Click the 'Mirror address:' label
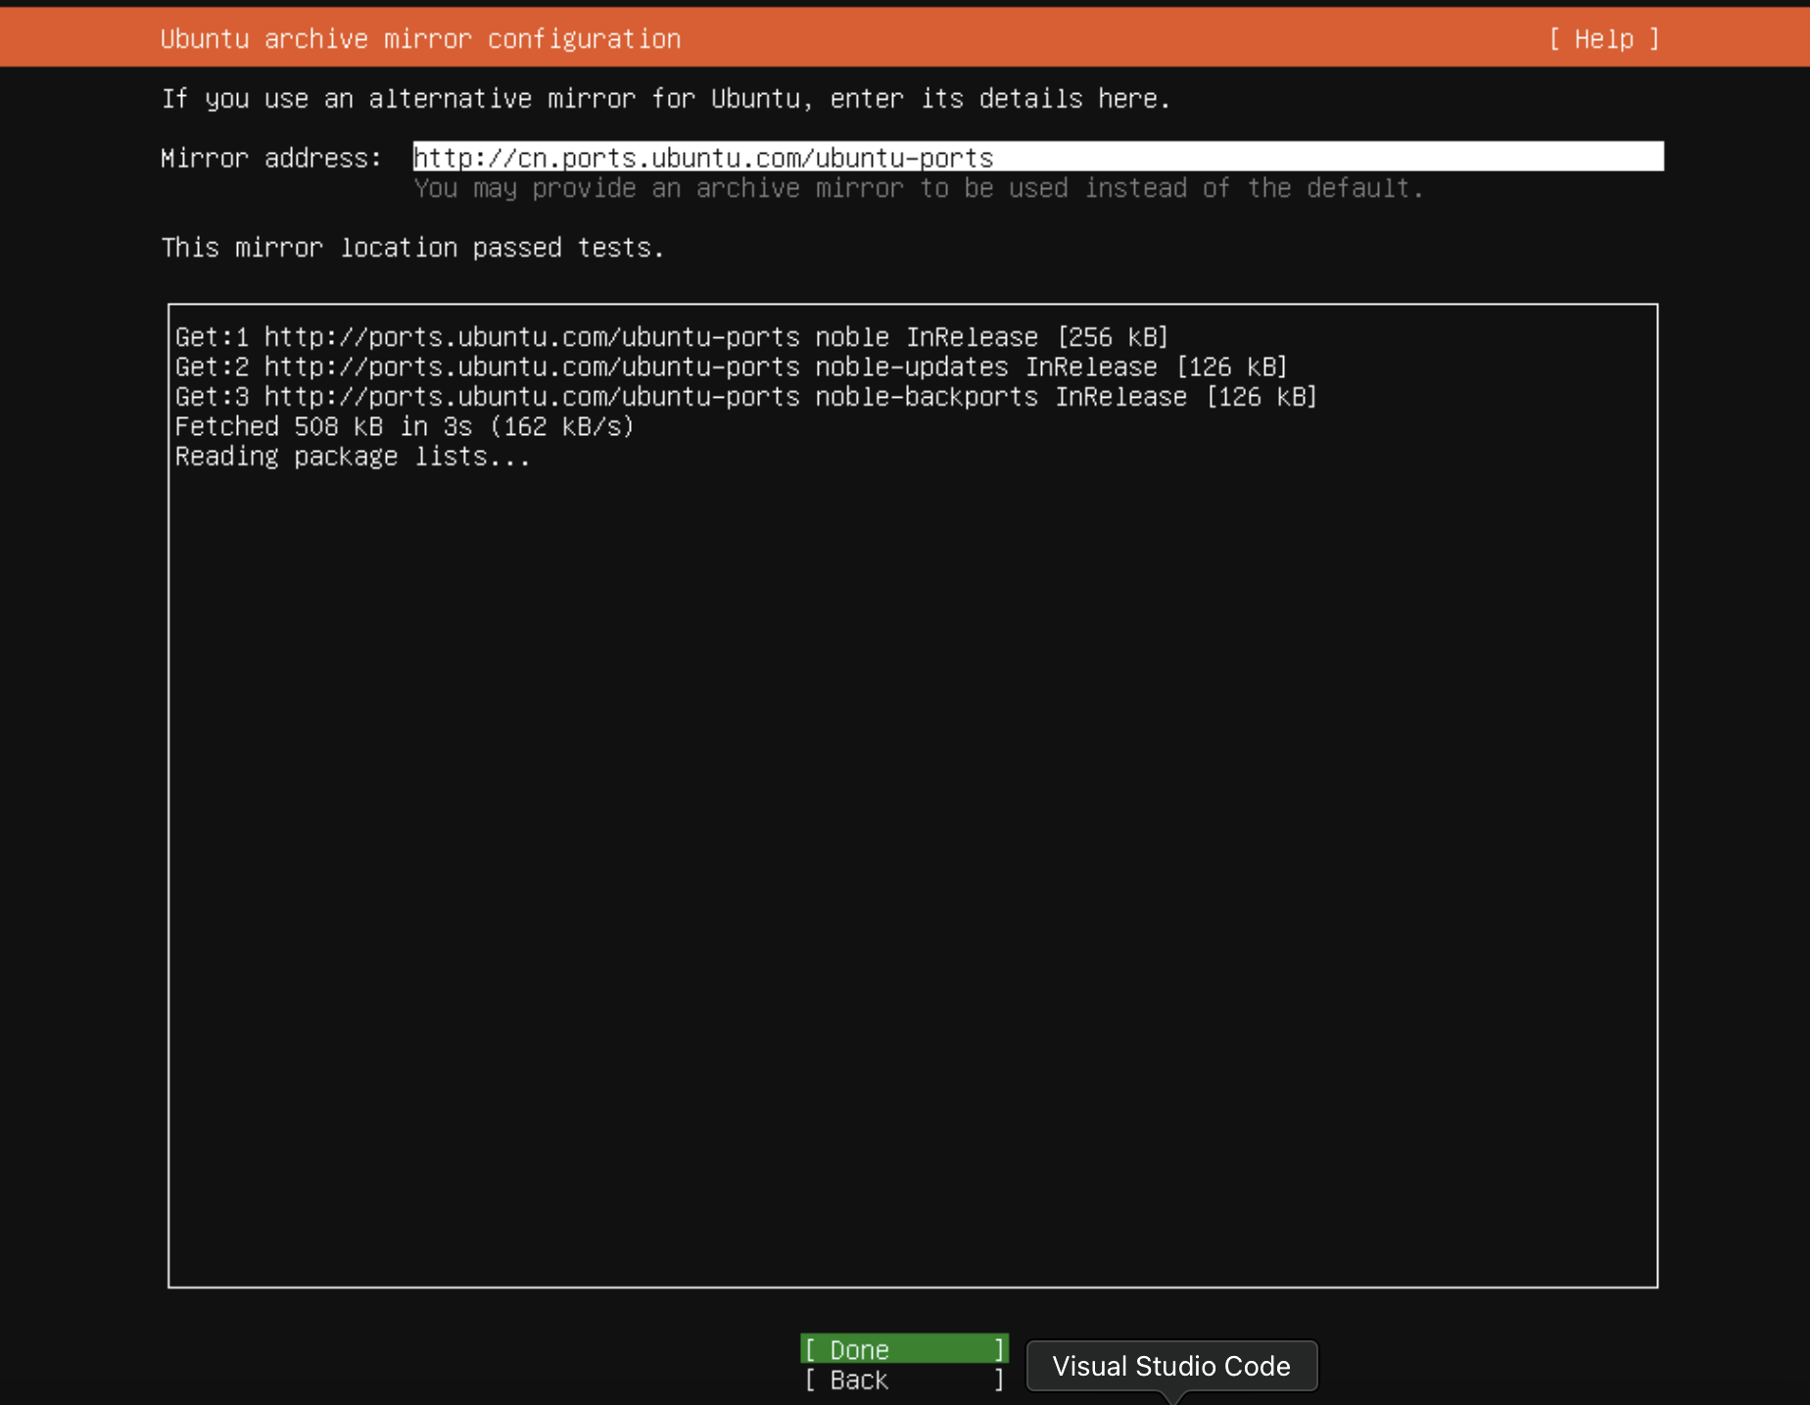Screen dimensions: 1810x1405 pyautogui.click(x=271, y=158)
